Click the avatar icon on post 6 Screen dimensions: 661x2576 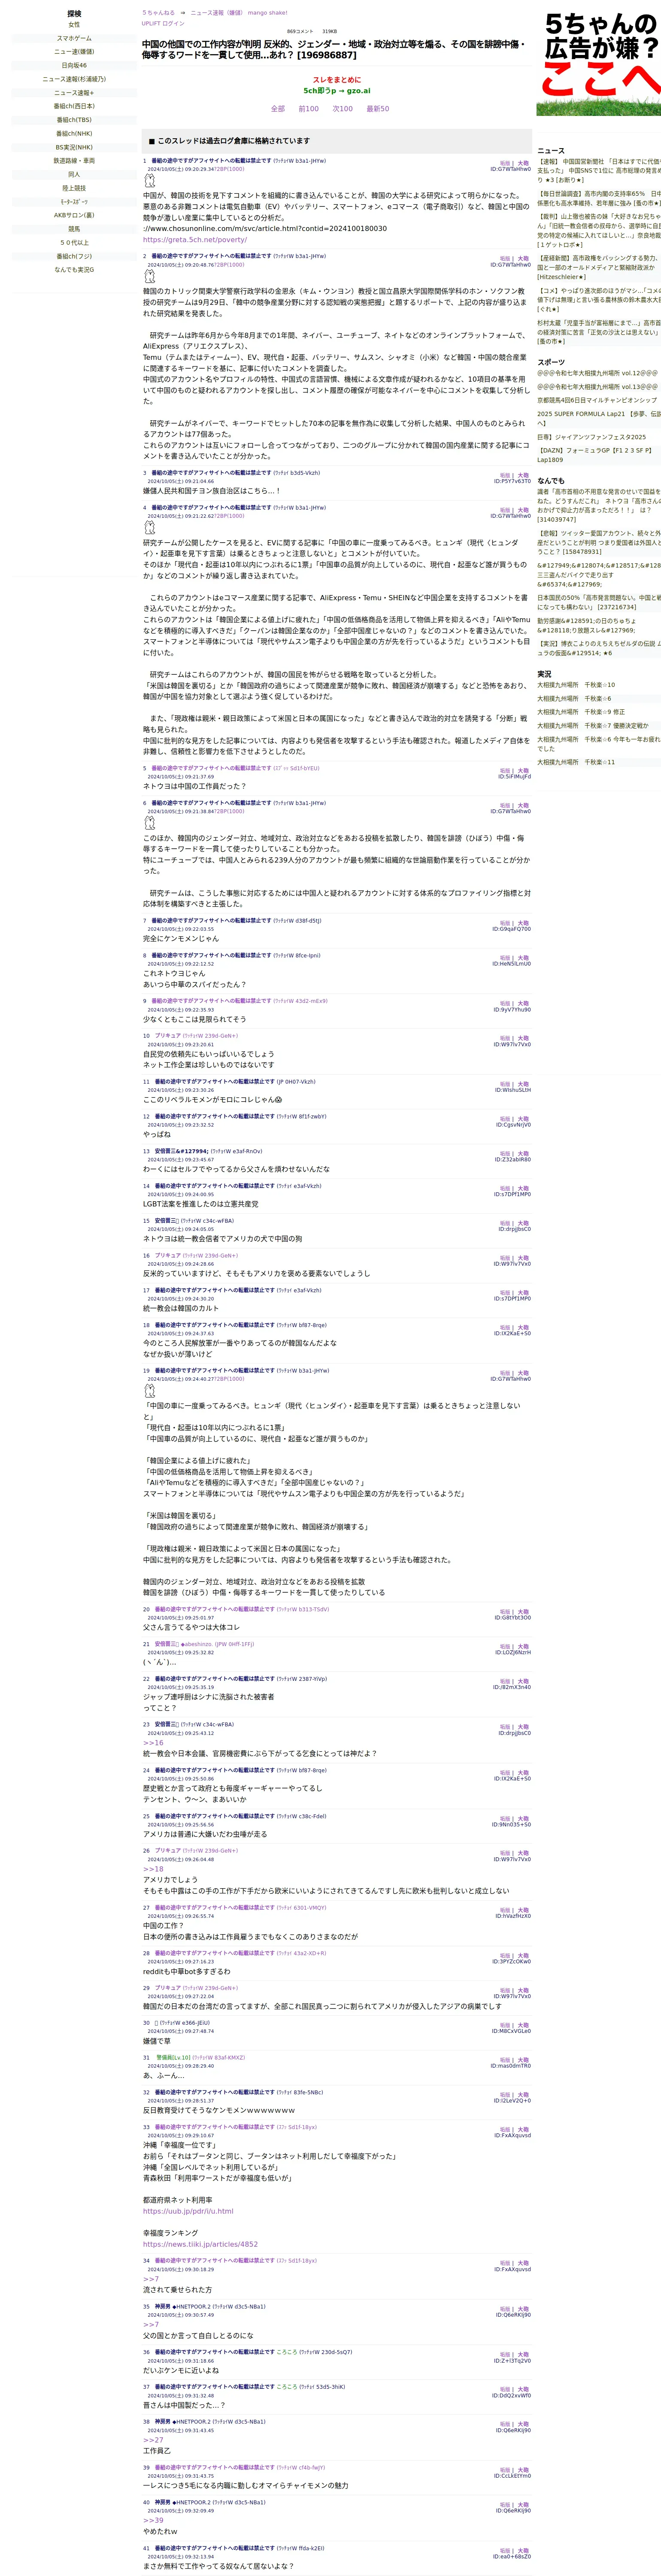pos(149,823)
